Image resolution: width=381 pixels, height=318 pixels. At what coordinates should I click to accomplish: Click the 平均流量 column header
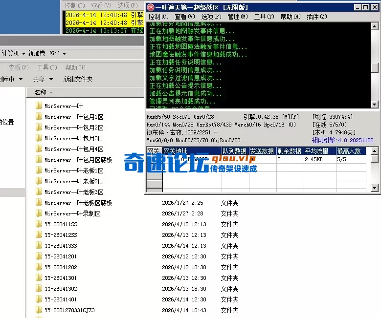click(x=320, y=151)
